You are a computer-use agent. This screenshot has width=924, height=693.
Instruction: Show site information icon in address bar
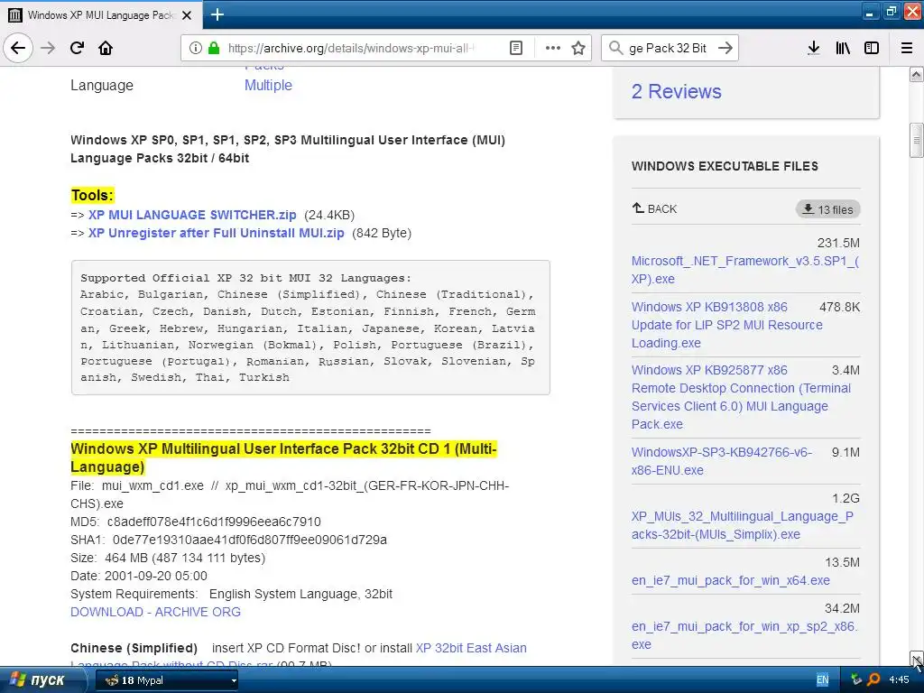tap(196, 48)
